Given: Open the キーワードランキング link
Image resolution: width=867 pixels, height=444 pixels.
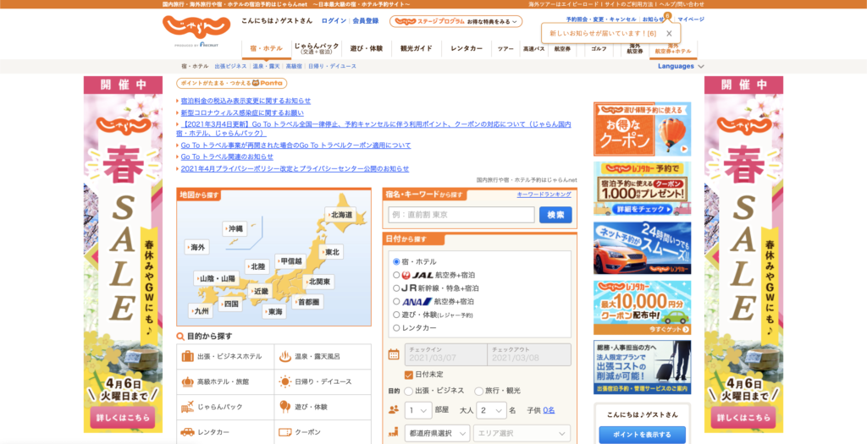Looking at the screenshot, I should click(544, 195).
